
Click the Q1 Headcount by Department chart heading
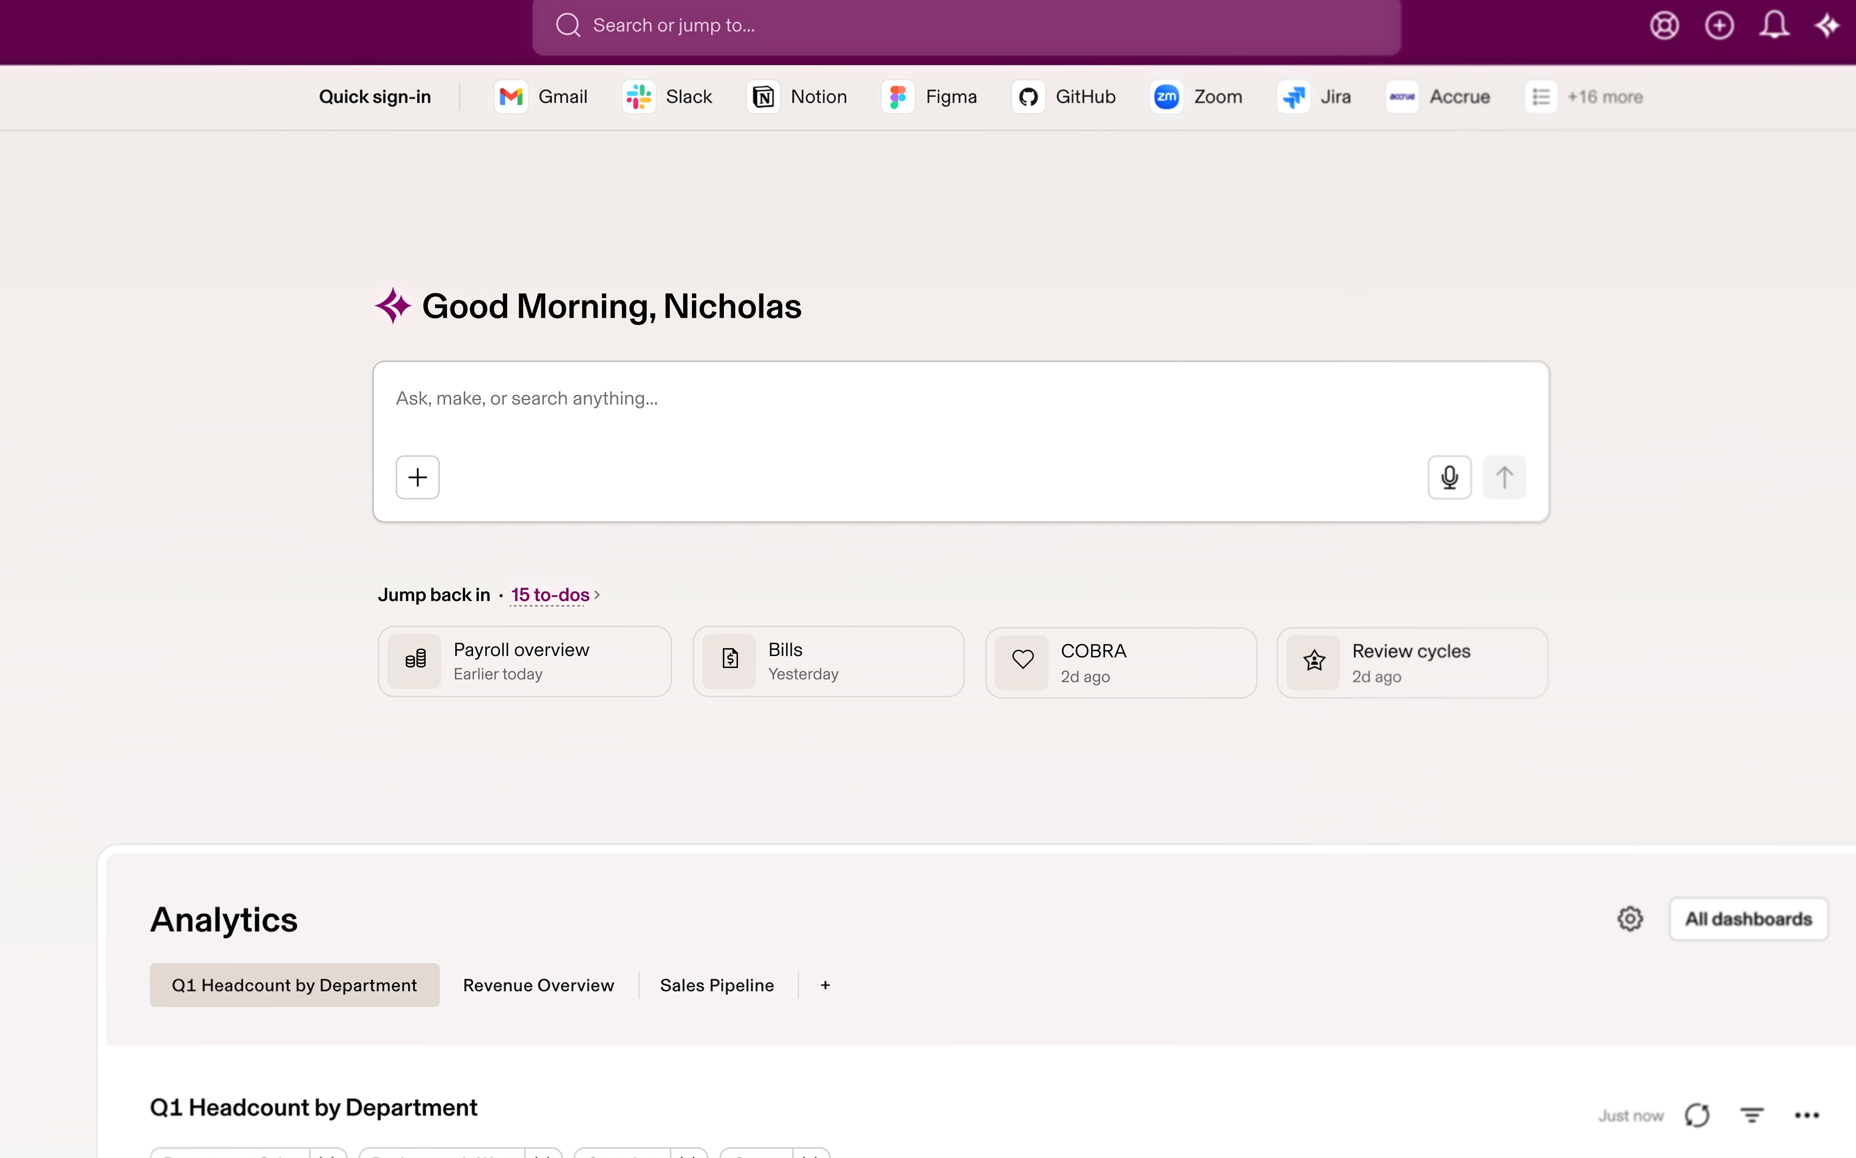[313, 1108]
